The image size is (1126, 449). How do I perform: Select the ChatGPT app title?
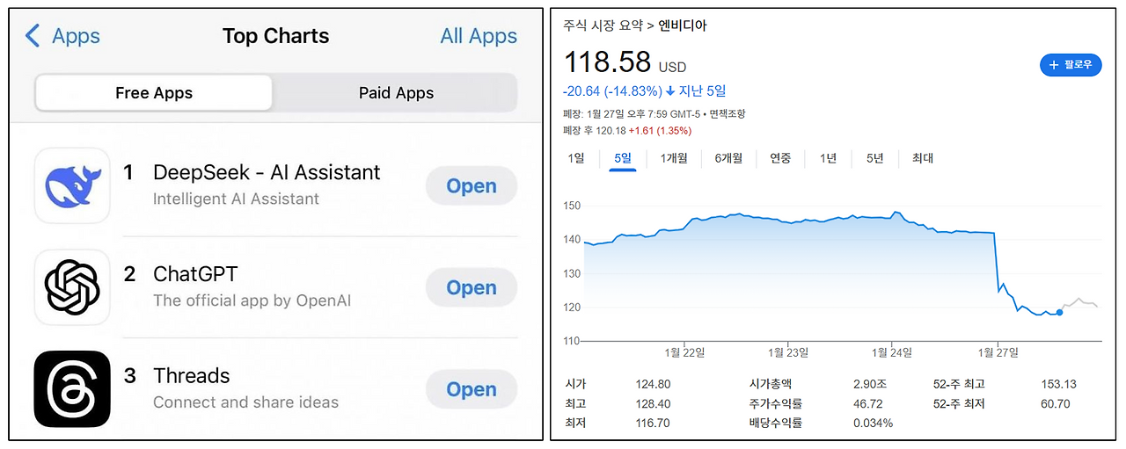click(x=195, y=274)
